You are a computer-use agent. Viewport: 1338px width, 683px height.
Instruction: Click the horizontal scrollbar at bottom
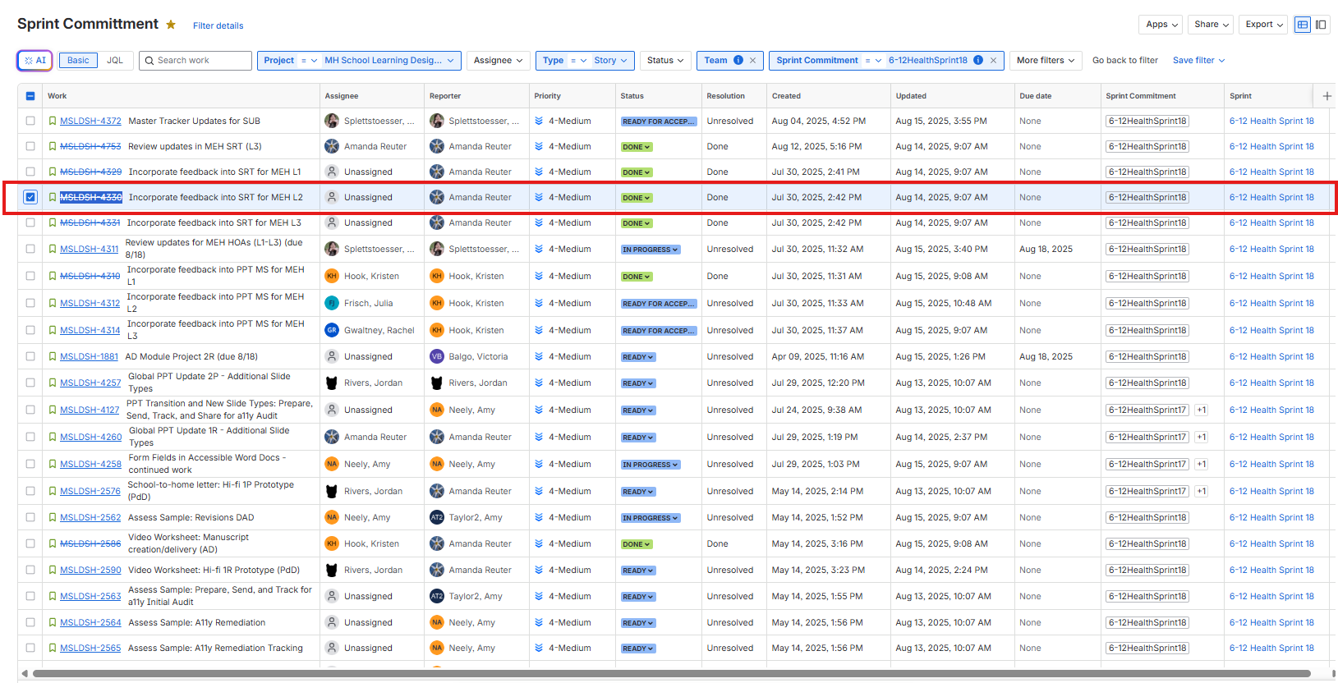[671, 673]
